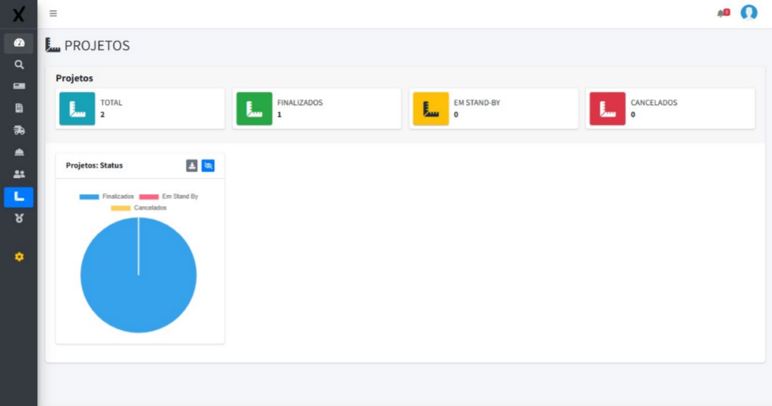Open the notifications bell dropdown

pos(720,13)
